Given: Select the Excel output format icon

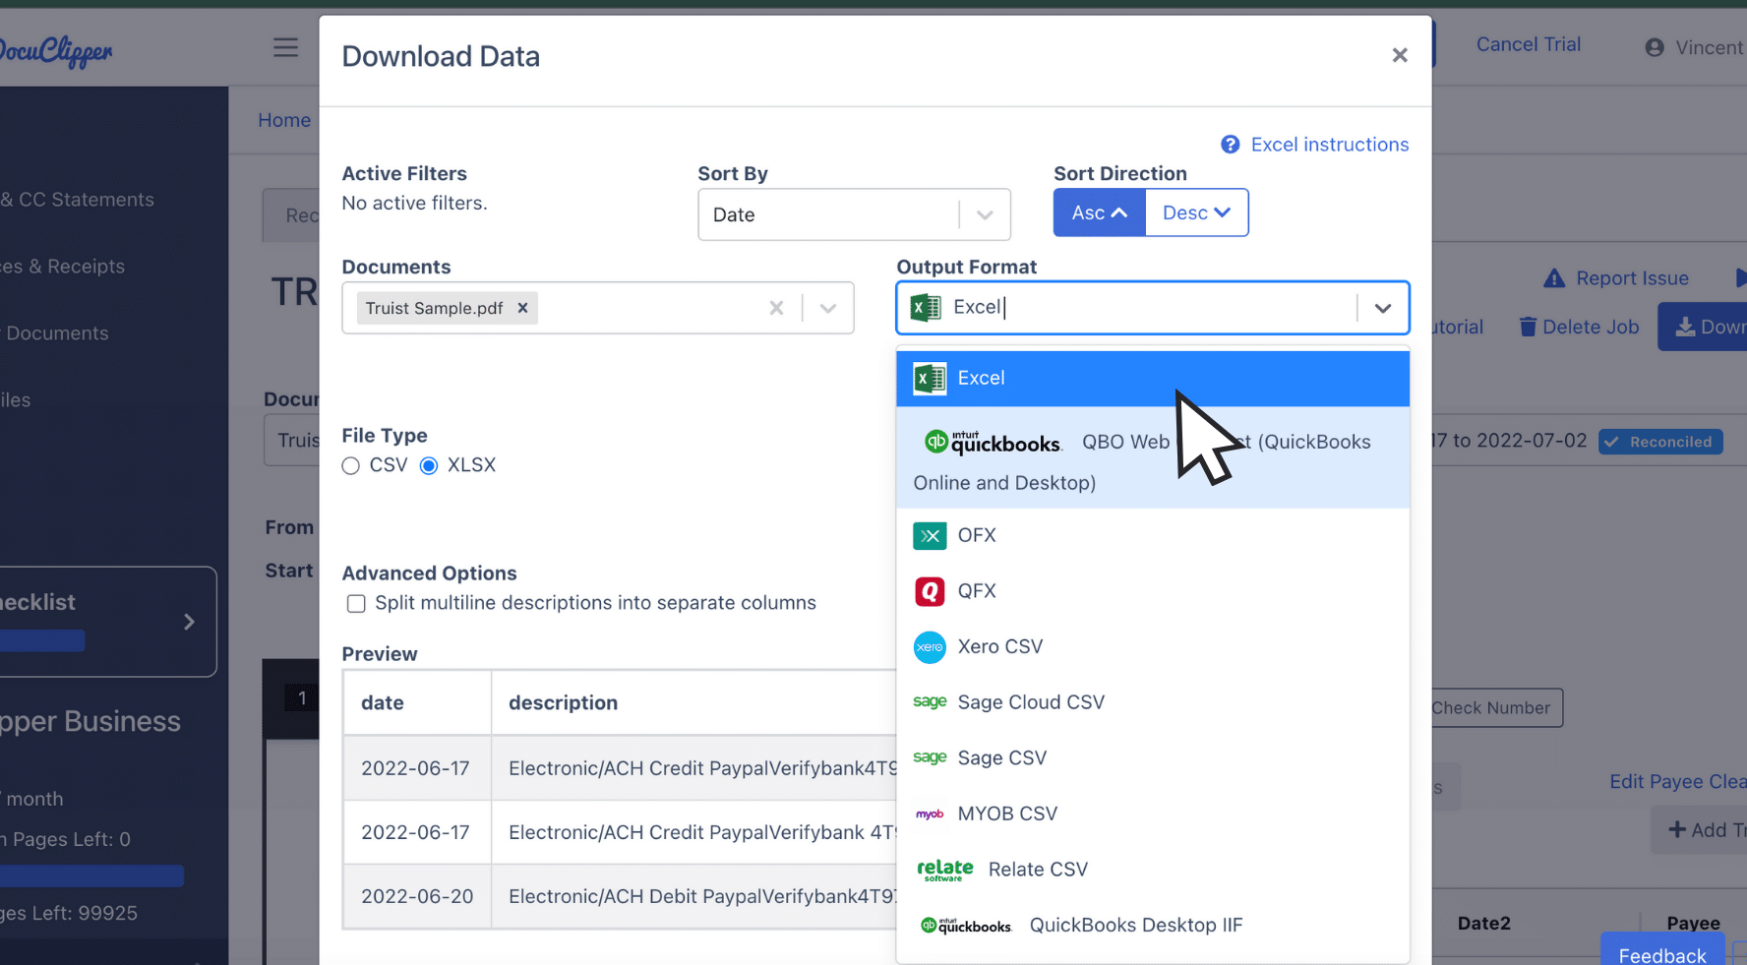Looking at the screenshot, I should pos(929,378).
